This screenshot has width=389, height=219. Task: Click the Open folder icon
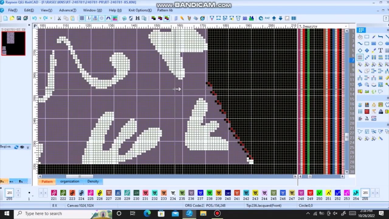pyautogui.click(x=12, y=18)
